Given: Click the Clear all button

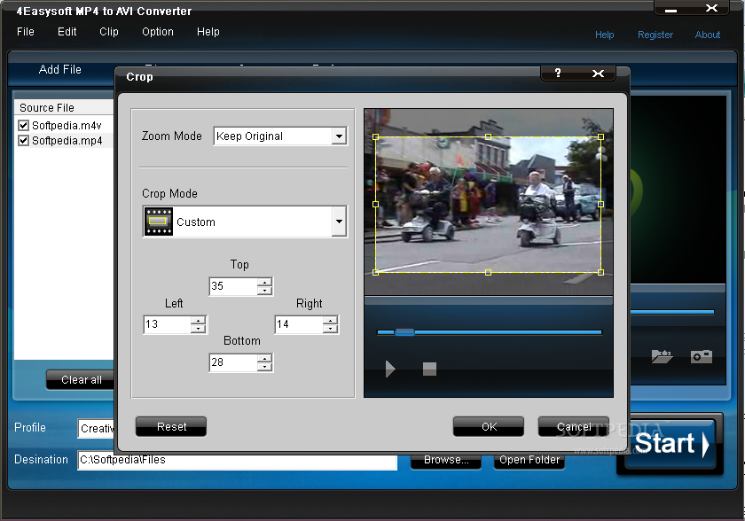Looking at the screenshot, I should coord(81,379).
